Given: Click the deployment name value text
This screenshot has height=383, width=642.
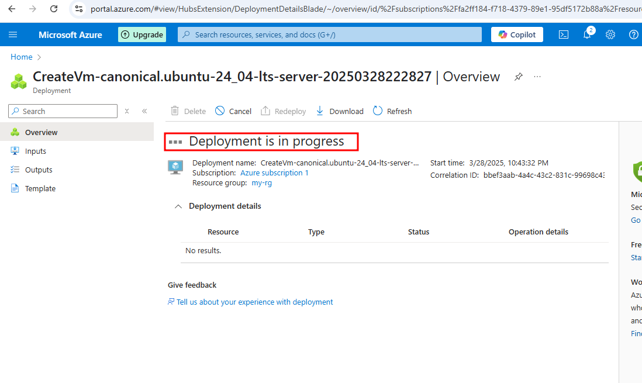Looking at the screenshot, I should pos(340,163).
